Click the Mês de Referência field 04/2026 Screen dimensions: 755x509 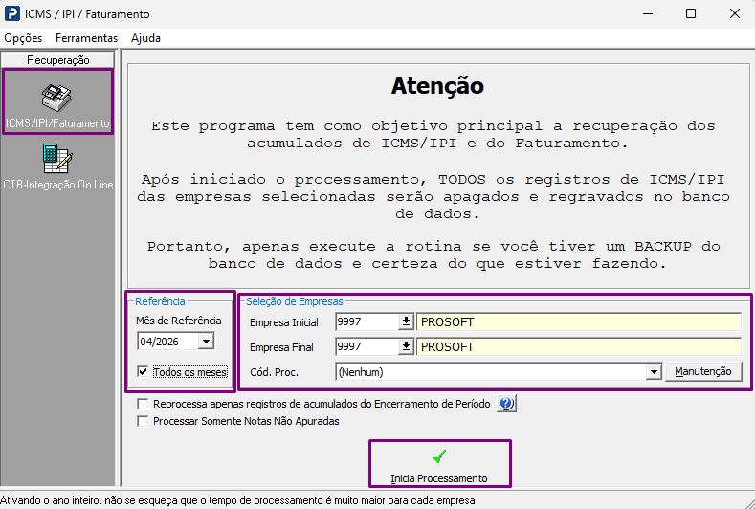167,342
